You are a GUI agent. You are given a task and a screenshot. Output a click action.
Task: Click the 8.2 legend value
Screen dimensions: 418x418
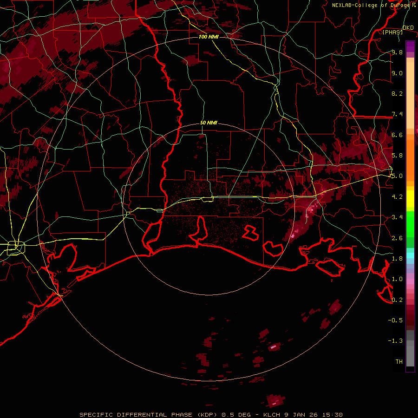pos(397,94)
